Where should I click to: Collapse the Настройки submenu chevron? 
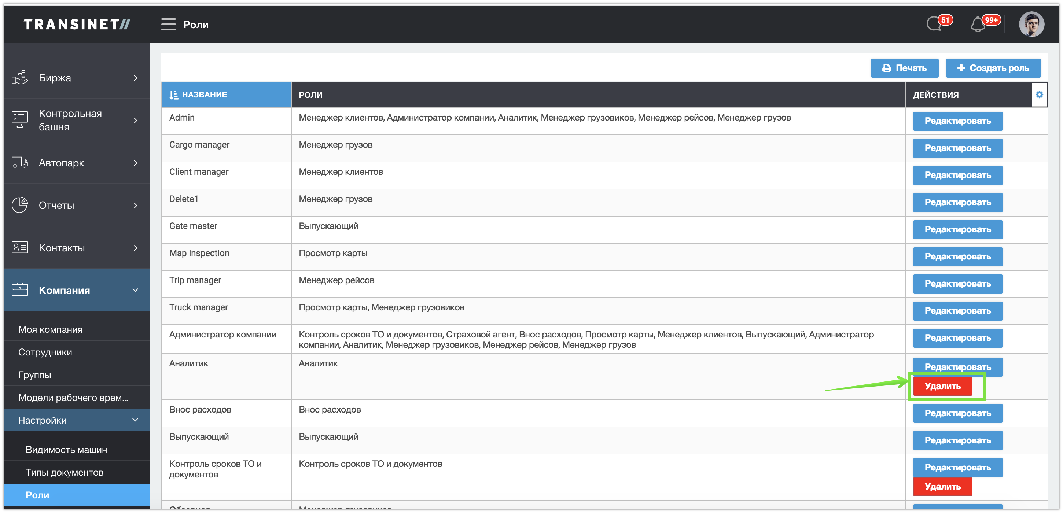point(135,420)
